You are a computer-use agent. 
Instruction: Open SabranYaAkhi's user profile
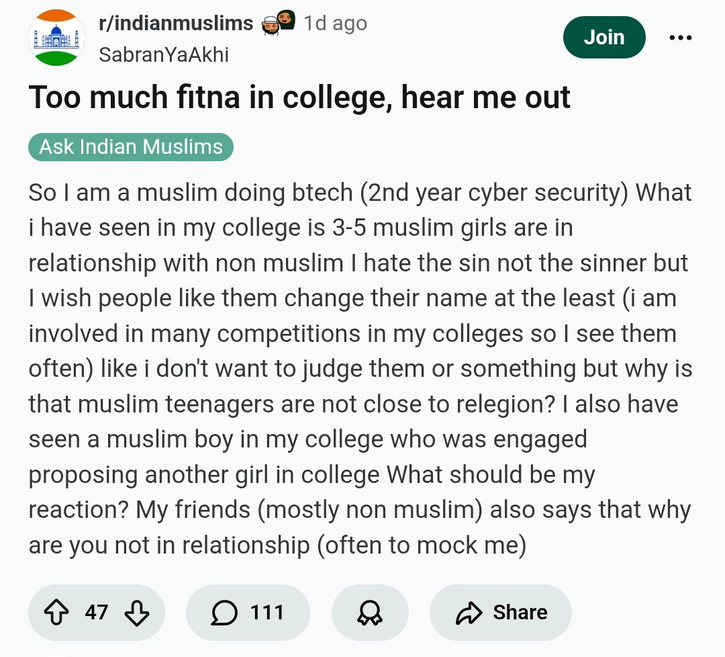[163, 54]
